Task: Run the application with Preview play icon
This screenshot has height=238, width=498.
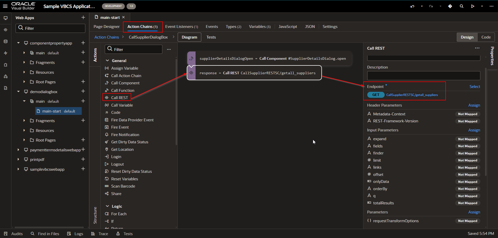Action: coord(473,6)
